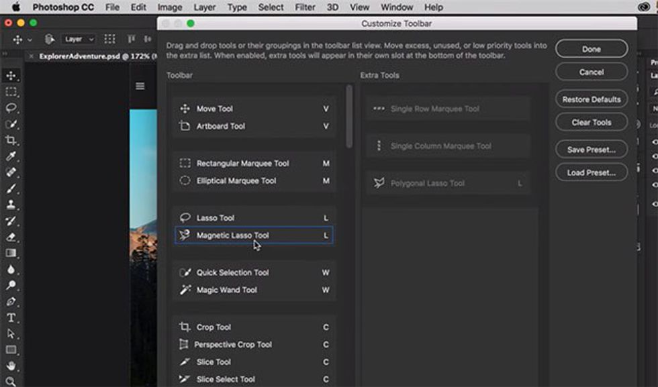Select the Lasso tool in the left toolbar
This screenshot has height=387, width=658.
[x=11, y=108]
